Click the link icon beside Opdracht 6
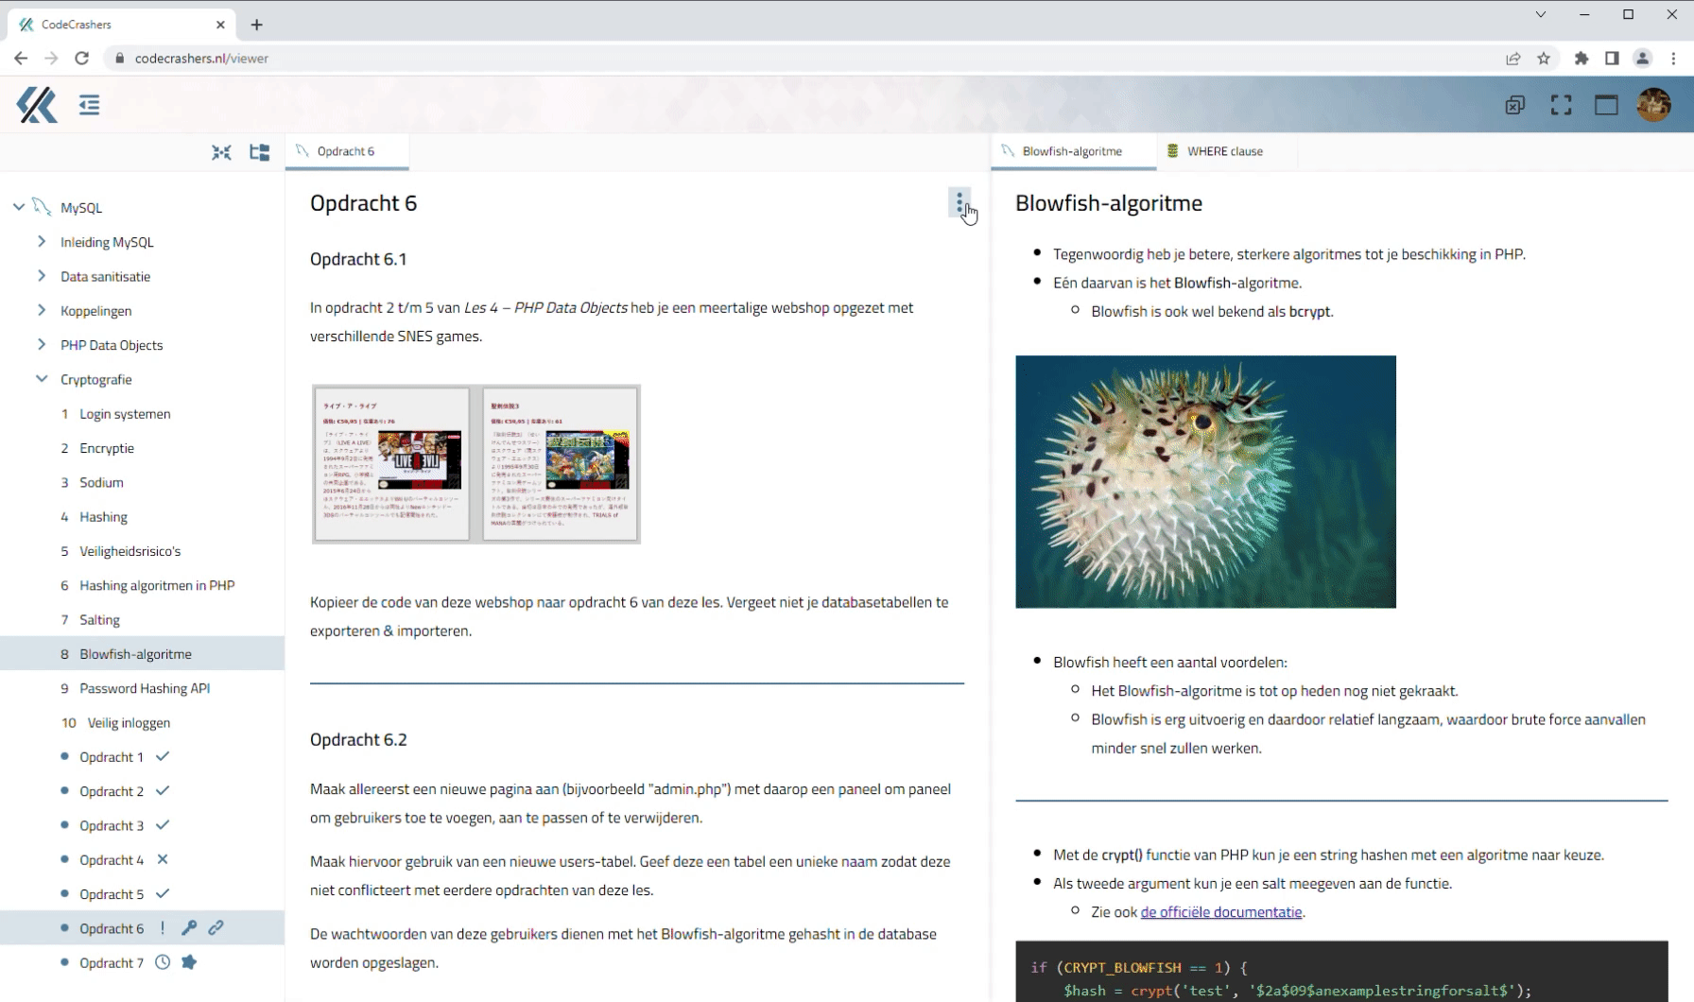The height and width of the screenshot is (1002, 1694). [216, 928]
